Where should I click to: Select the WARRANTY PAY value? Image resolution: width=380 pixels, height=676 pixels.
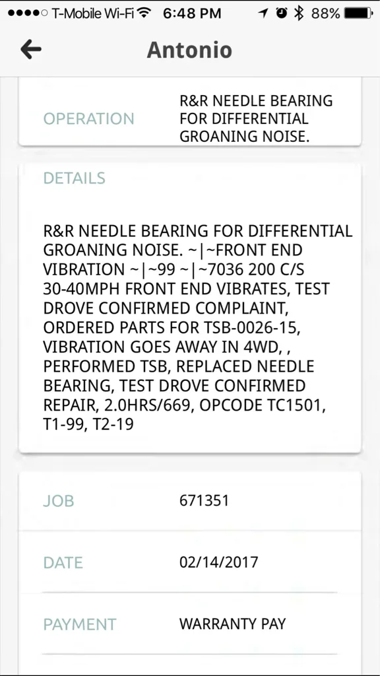coord(233,624)
